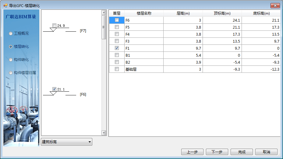The image size is (283, 159).
Task: Click the 取消 button
Action: 266,152
